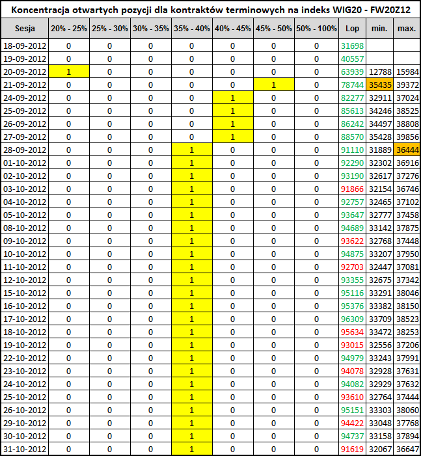Select red Lop value 91866

click(x=352, y=189)
